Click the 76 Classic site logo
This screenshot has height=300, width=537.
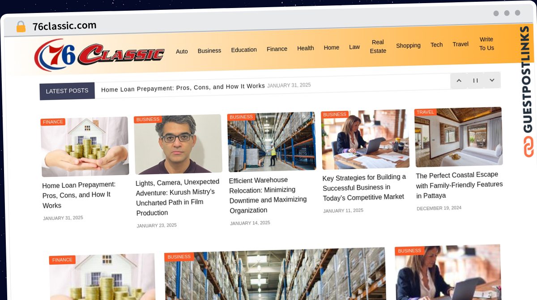[x=99, y=55]
